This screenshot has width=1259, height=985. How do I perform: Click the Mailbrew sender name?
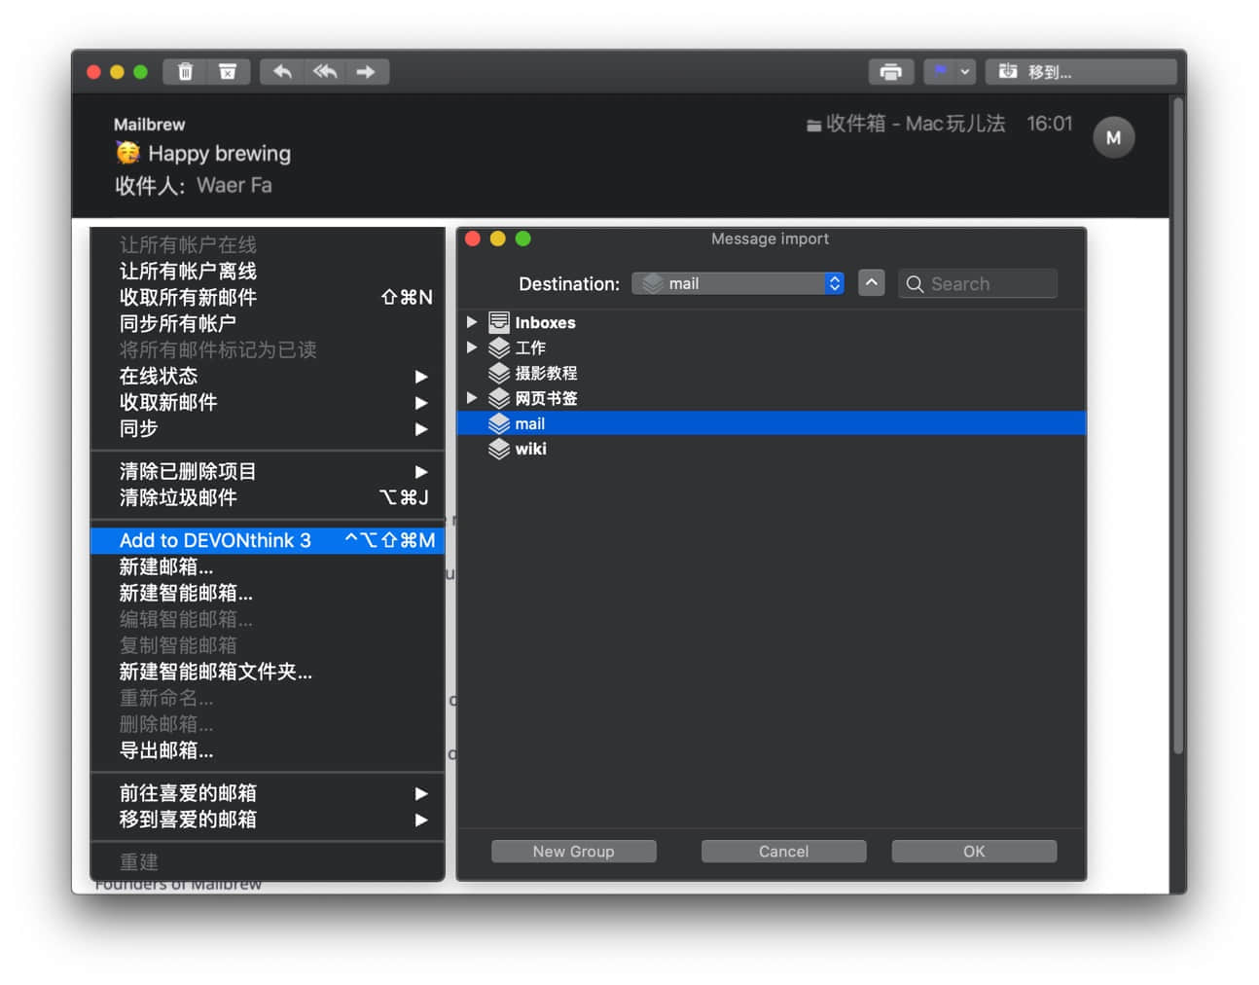coord(149,125)
